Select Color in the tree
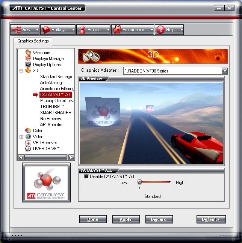Image resolution: width=242 pixels, height=243 pixels. pyautogui.click(x=38, y=131)
